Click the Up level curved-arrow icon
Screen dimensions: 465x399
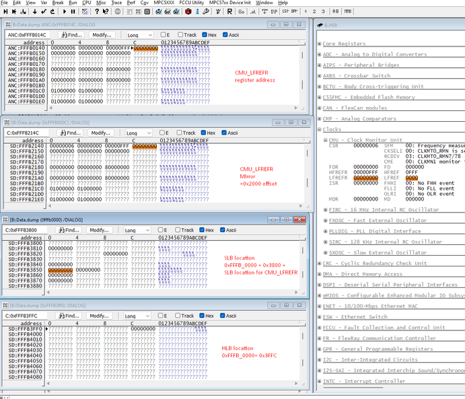click(52, 11)
